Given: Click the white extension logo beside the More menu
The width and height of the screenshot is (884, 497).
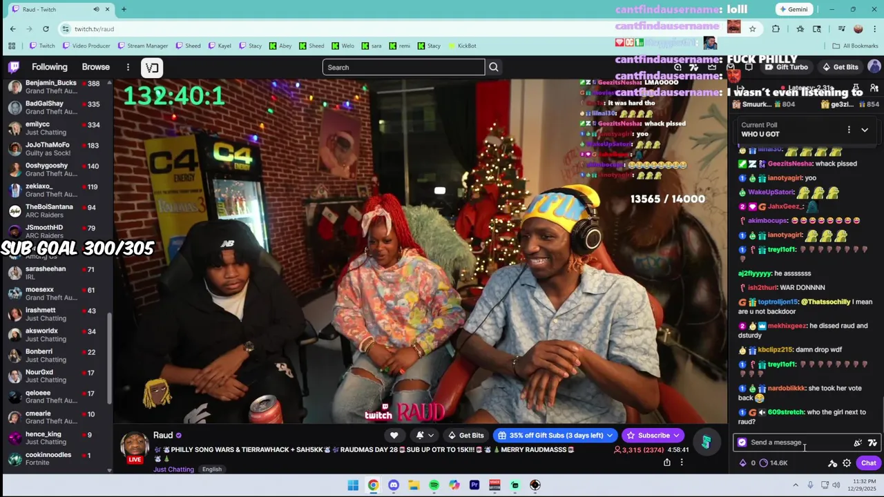Looking at the screenshot, I should (152, 67).
